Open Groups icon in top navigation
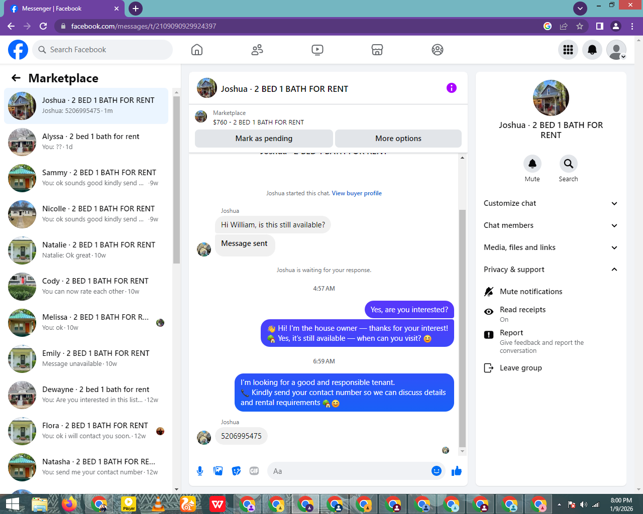Viewport: 643px width, 514px height. coord(438,50)
